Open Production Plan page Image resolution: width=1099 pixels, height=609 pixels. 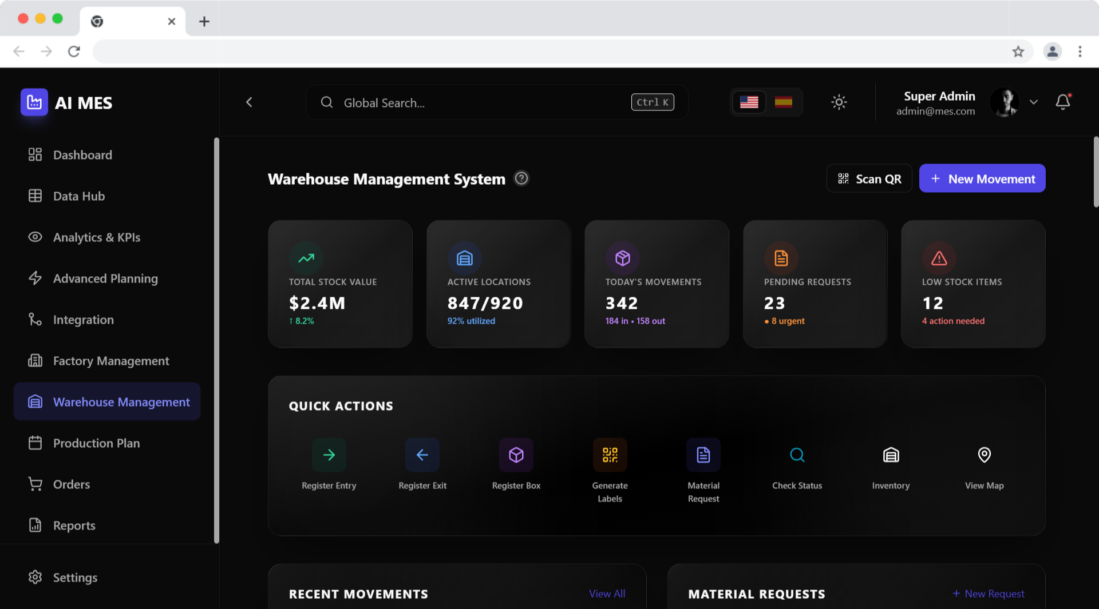(x=107, y=443)
